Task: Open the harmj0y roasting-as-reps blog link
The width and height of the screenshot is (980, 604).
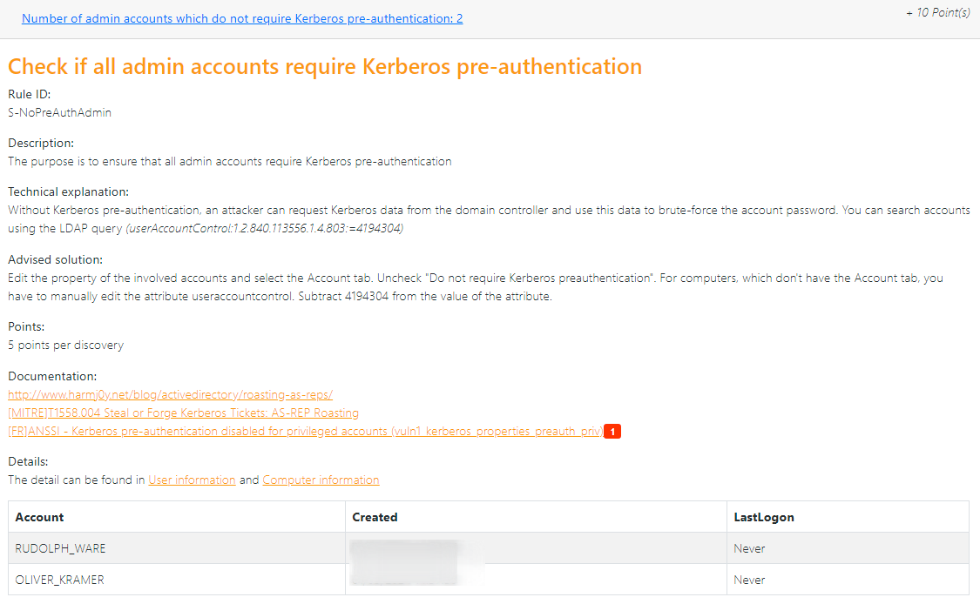Action: [x=170, y=394]
